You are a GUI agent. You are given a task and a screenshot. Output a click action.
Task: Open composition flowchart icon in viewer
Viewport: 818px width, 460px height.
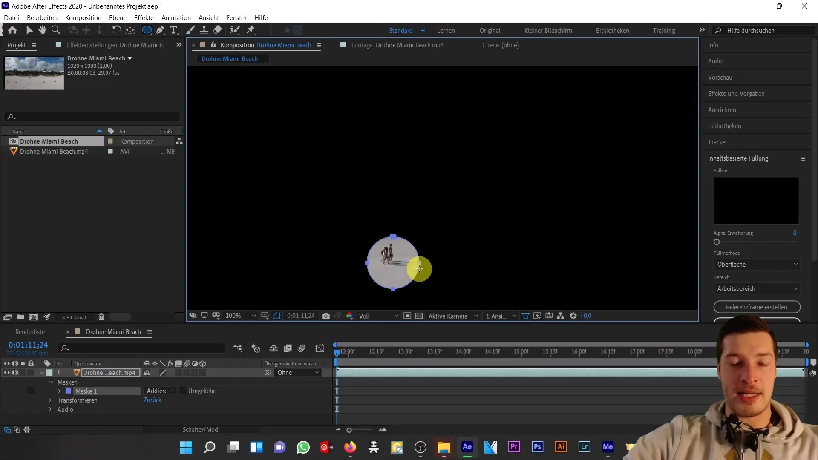point(561,316)
